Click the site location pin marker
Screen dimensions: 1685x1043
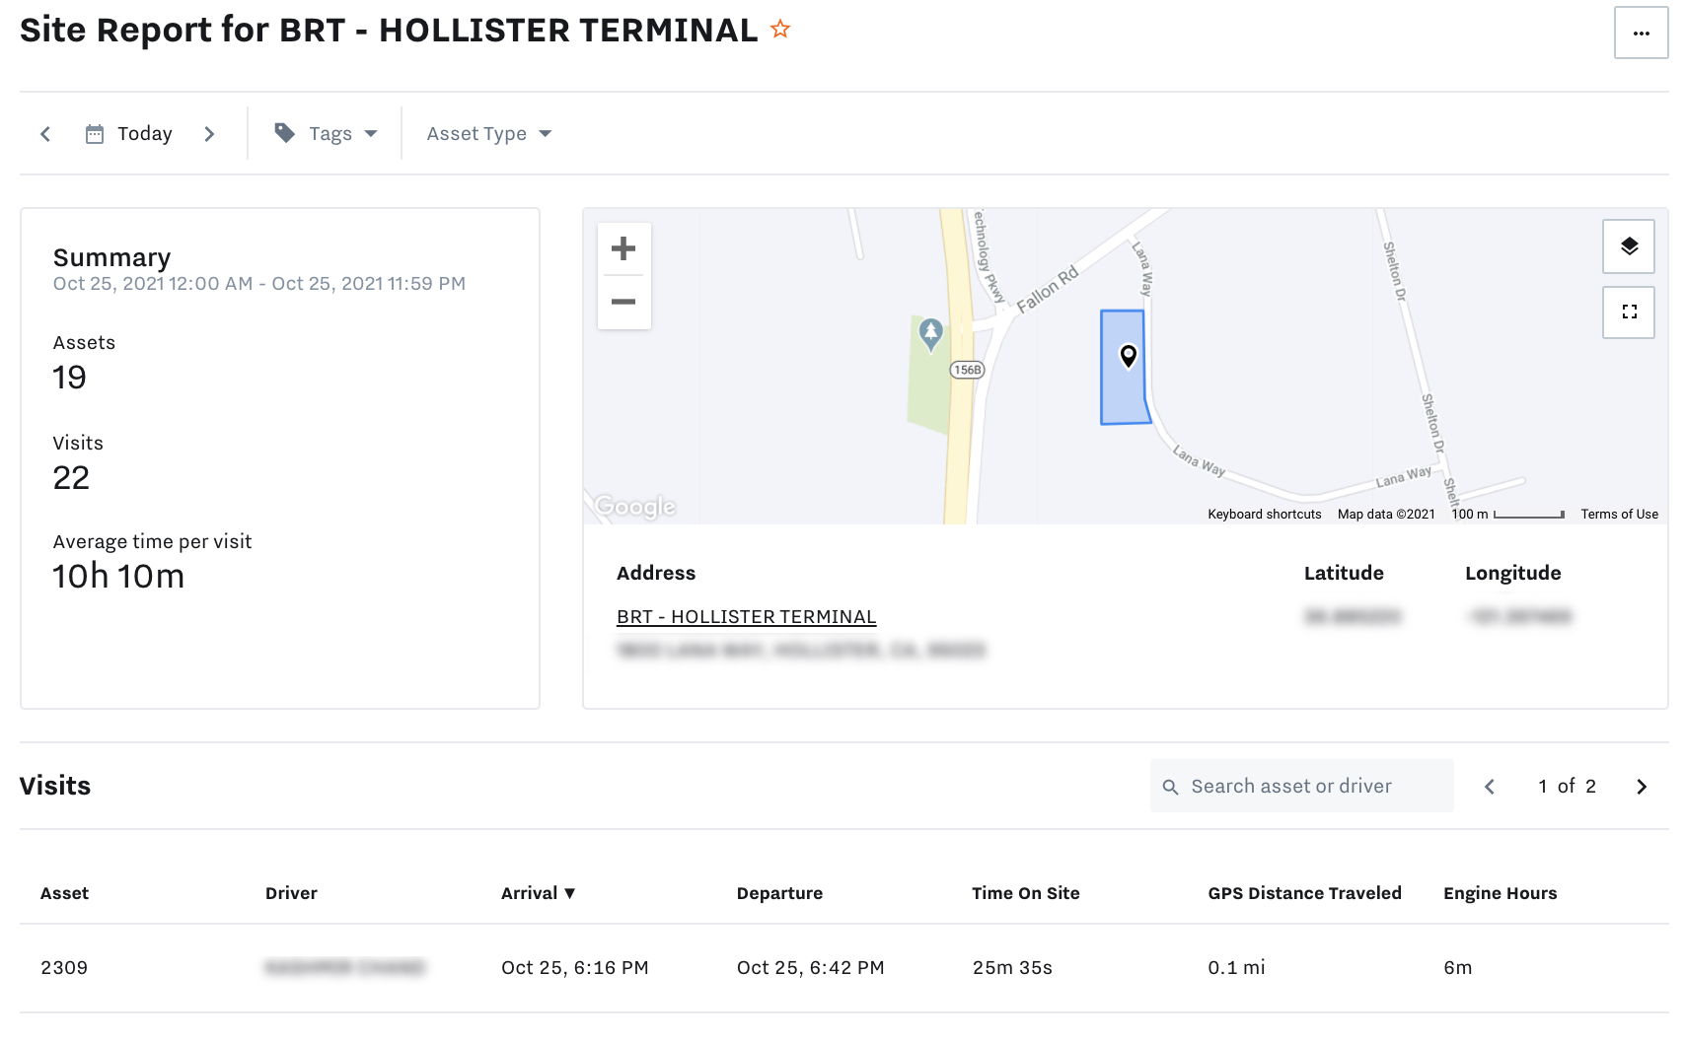click(1129, 356)
